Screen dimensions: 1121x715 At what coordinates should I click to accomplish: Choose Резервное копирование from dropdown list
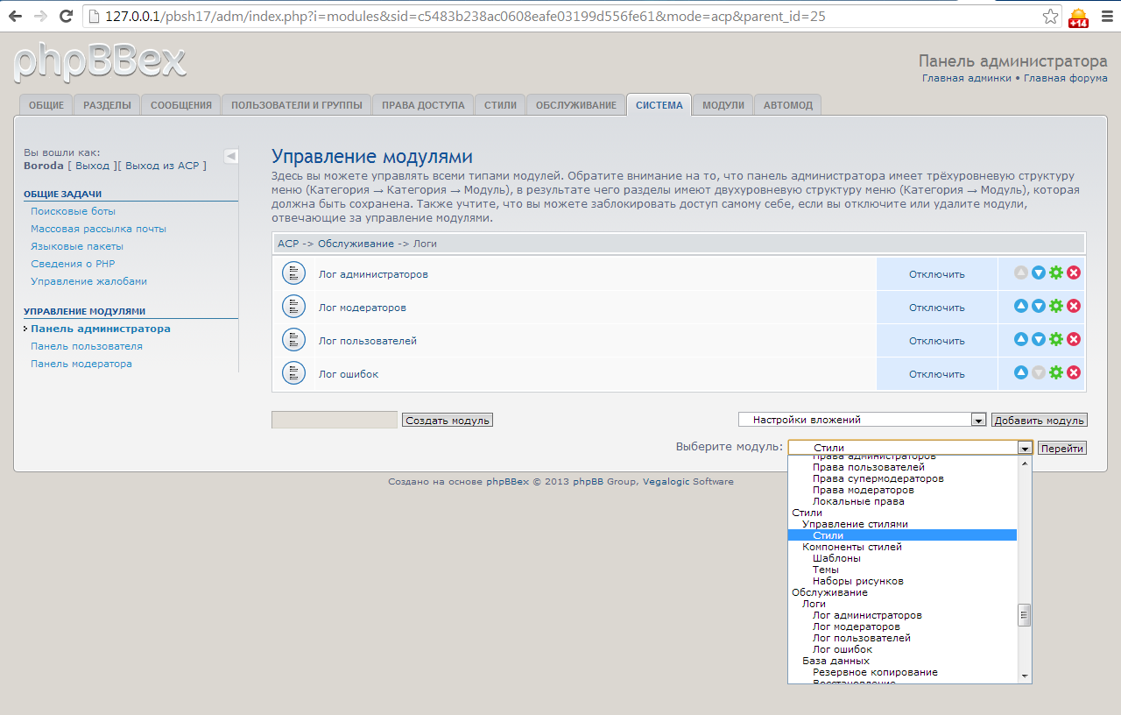[x=875, y=672]
